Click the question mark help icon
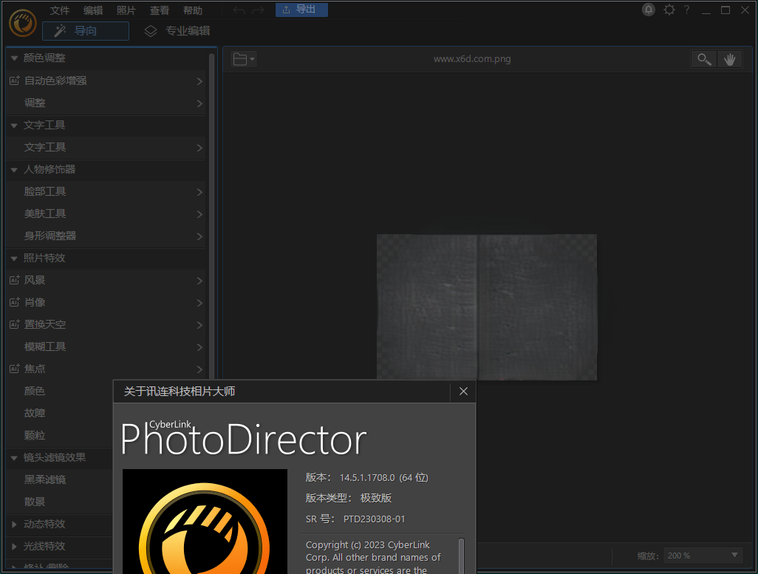The width and height of the screenshot is (758, 574). click(x=686, y=10)
